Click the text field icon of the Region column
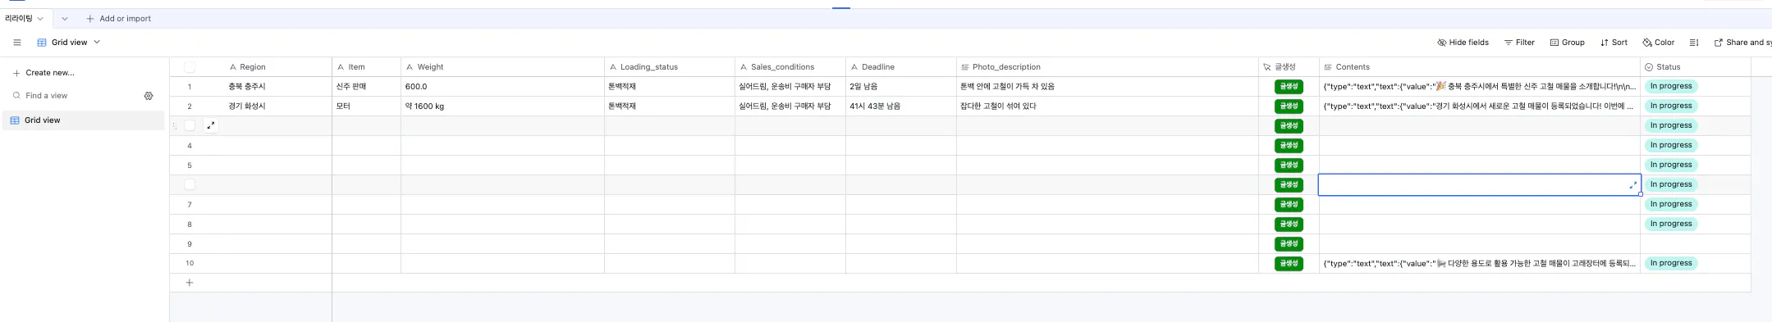This screenshot has width=1772, height=322. [233, 67]
